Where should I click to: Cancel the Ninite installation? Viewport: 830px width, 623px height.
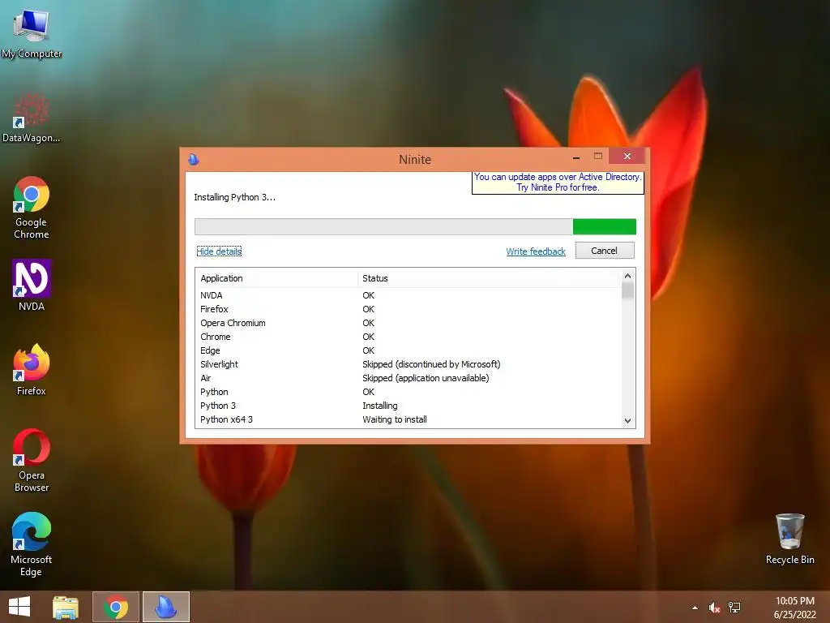[x=605, y=251]
